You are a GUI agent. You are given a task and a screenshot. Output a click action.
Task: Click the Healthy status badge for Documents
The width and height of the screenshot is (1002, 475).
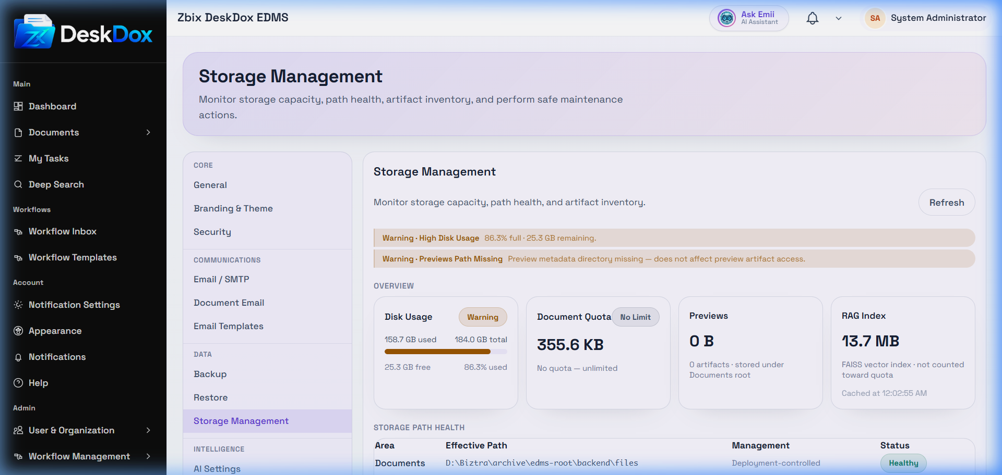pyautogui.click(x=903, y=463)
